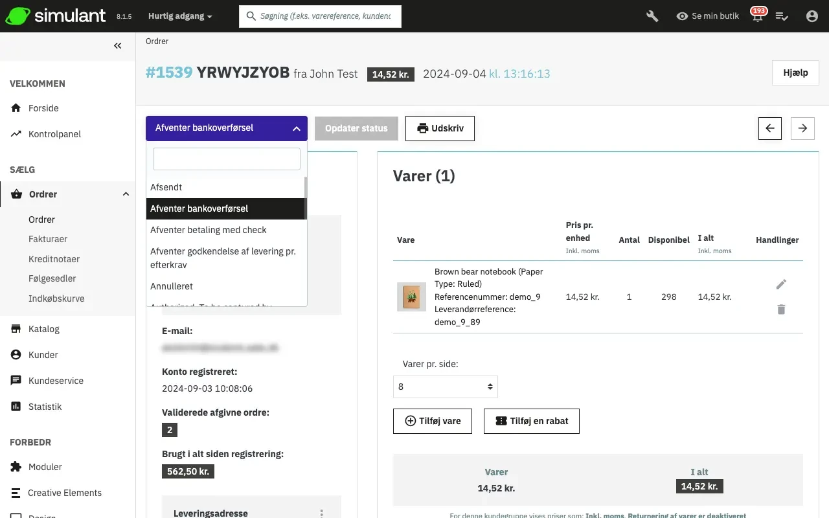Viewport: 829px width, 518px height.
Task: Delete product using the trash icon
Action: pyautogui.click(x=781, y=310)
